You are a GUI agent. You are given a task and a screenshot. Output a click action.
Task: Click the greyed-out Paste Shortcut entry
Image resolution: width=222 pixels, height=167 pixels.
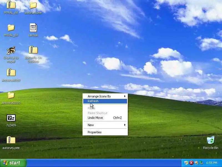(105, 113)
